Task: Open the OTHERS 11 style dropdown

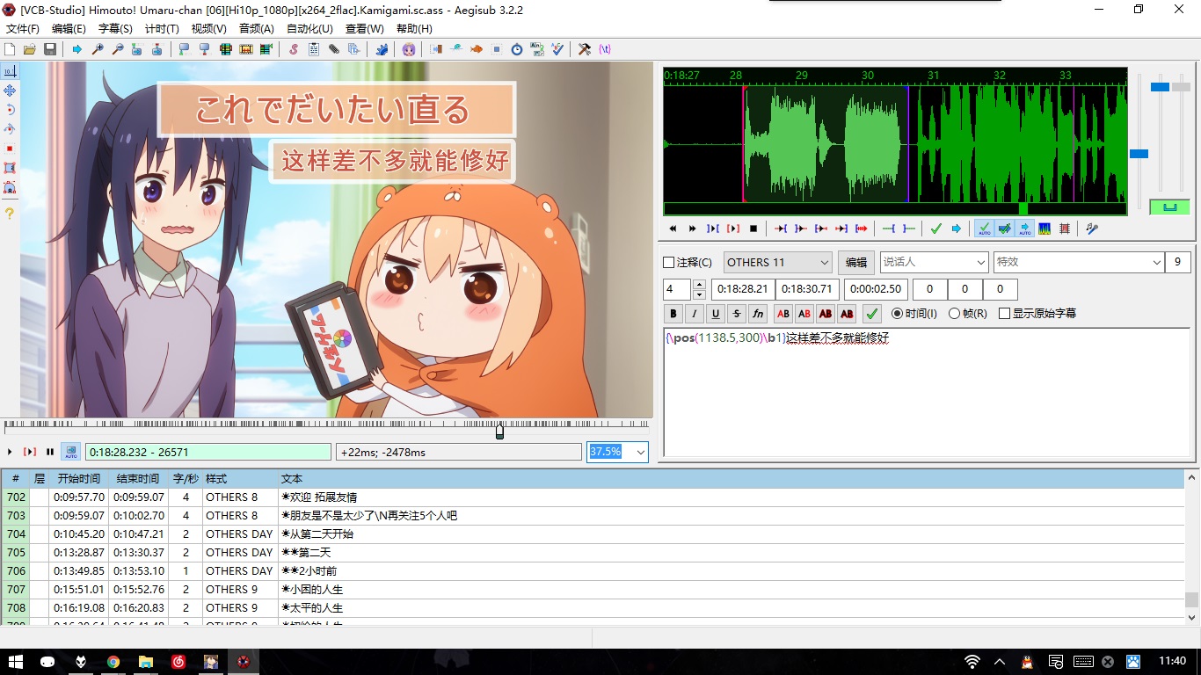Action: pos(778,262)
